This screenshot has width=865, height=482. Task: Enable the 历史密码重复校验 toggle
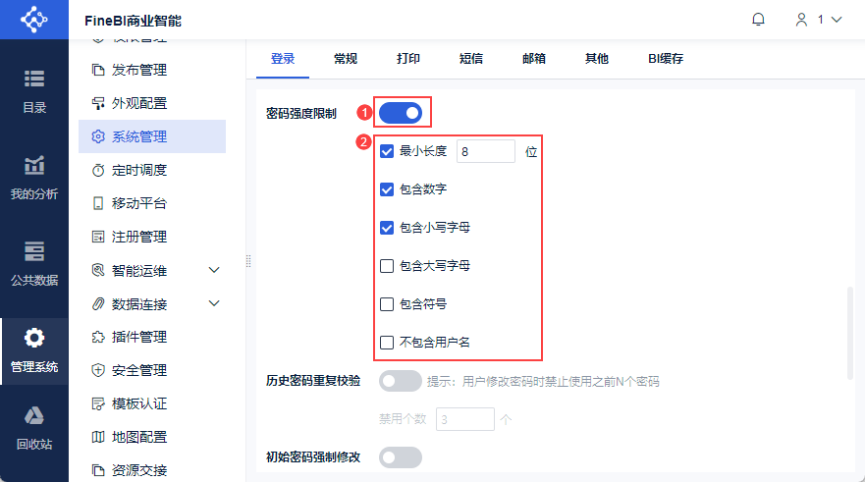click(401, 381)
